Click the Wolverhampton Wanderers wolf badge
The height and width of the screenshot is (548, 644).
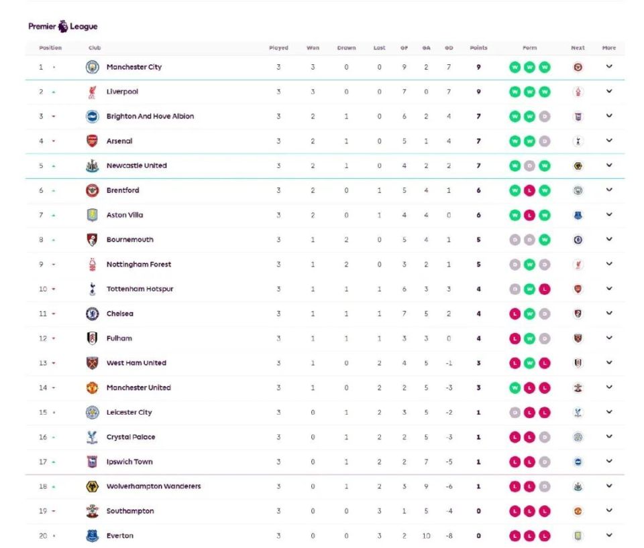[x=93, y=486]
